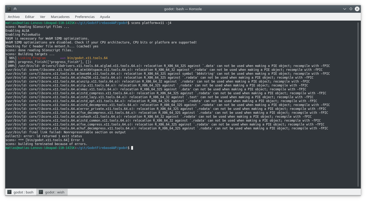Click the up-chevron icon next to the window menu
Screen dimensions: 366x201
tap(15, 9)
